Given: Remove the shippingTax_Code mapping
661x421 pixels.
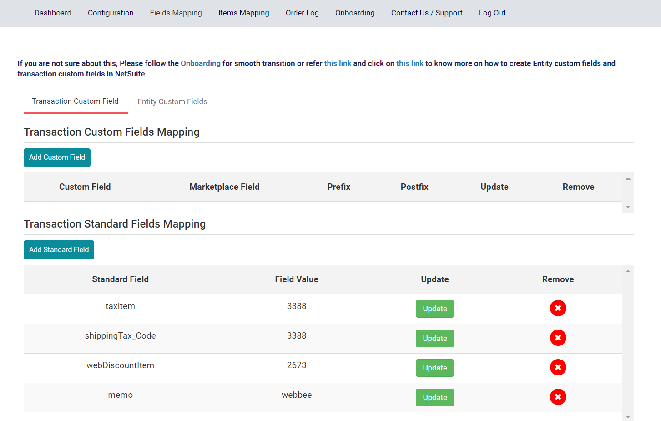Looking at the screenshot, I should (558, 338).
